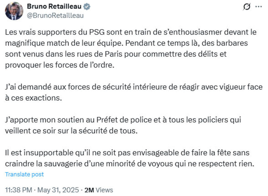
Task: Click the May 31, 2025 date
Action: (x=58, y=190)
